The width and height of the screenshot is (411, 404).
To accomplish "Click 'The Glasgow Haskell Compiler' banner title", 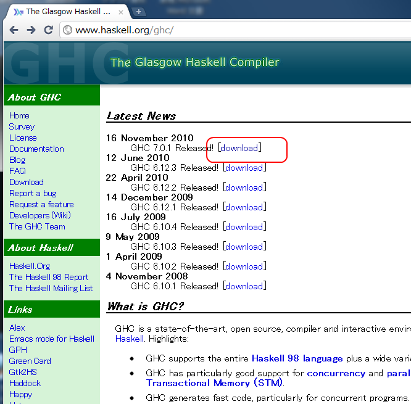I will (195, 62).
